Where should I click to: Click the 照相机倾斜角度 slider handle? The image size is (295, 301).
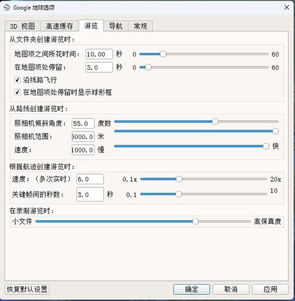click(x=215, y=122)
